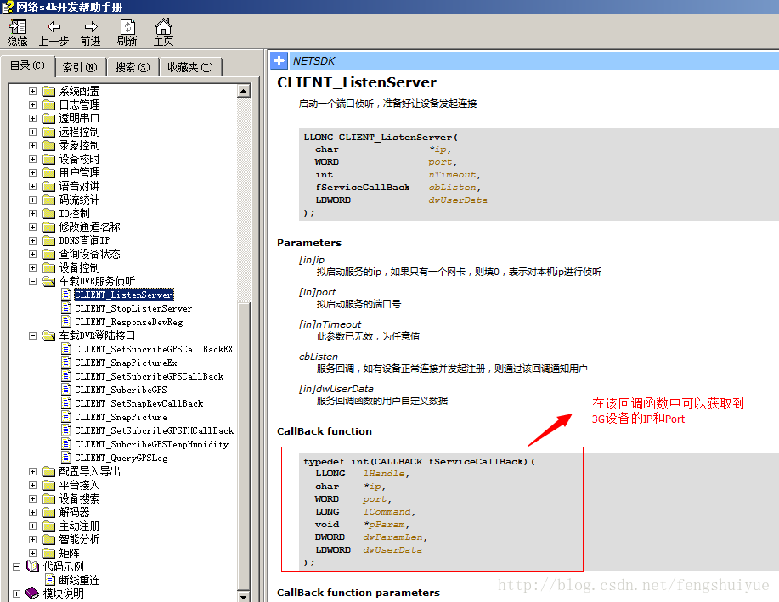Click the 代码示例 open book icon

pyautogui.click(x=32, y=566)
